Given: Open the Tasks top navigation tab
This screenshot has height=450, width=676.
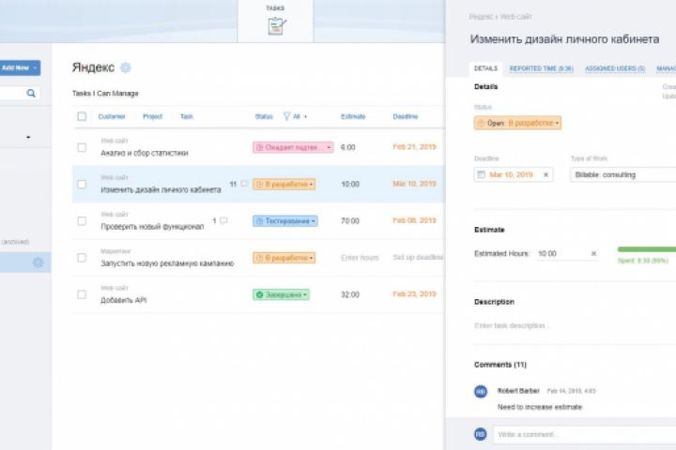Looking at the screenshot, I should (275, 22).
